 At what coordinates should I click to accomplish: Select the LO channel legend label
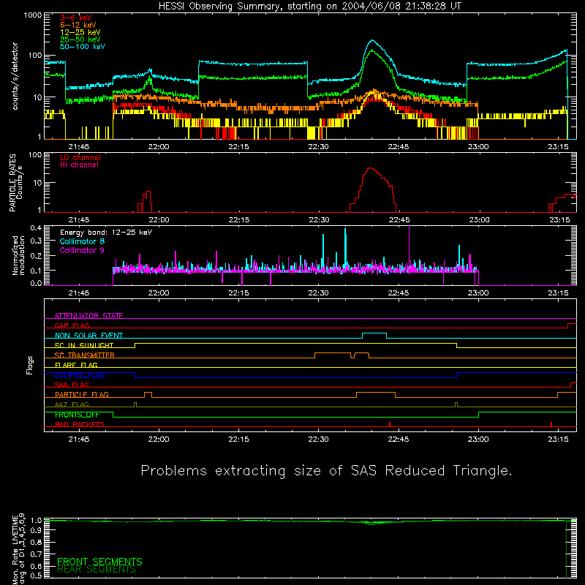point(80,157)
